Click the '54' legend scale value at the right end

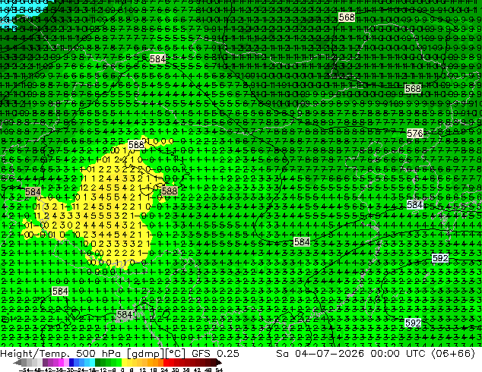pyautogui.click(x=219, y=370)
